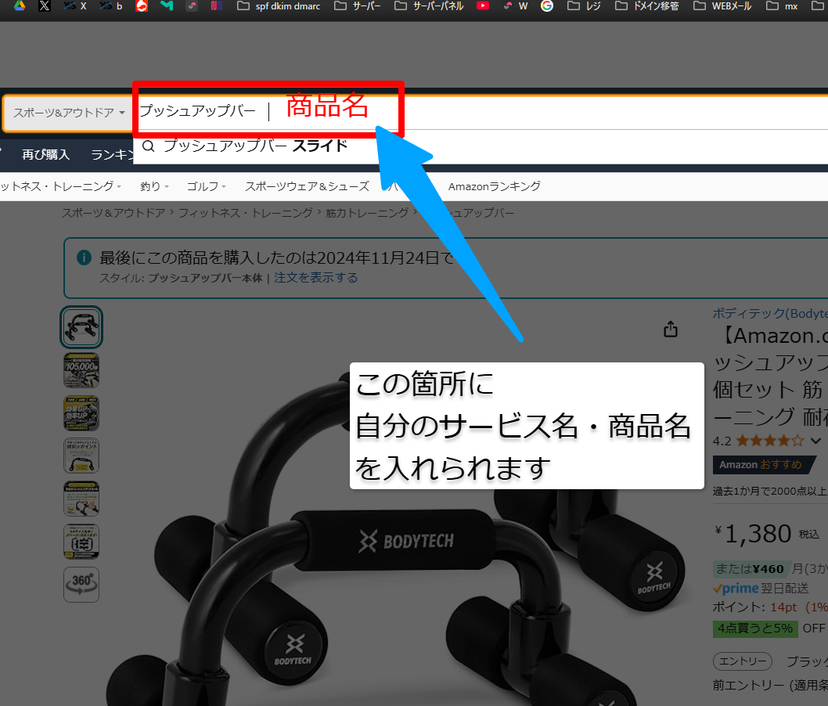Image resolution: width=828 pixels, height=706 pixels.
Task: Expand the 'トネス・トレーニング' subnav menu
Action: (61, 186)
